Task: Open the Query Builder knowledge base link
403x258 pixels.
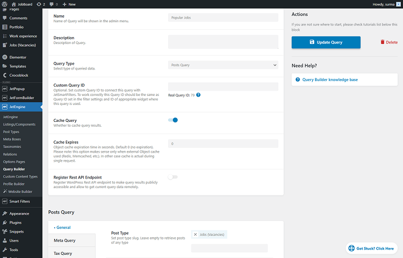Action: 330,79
